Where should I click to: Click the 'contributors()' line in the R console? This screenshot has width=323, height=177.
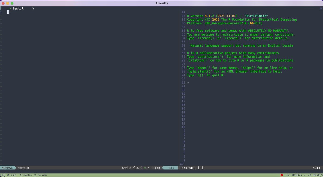pos(228,57)
